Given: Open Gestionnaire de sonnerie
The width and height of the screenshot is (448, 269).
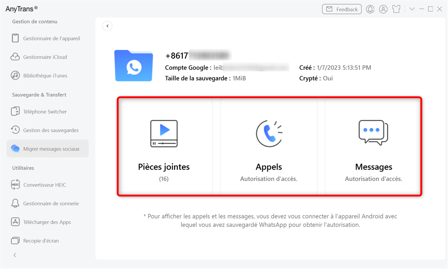Looking at the screenshot, I should pyautogui.click(x=48, y=203).
